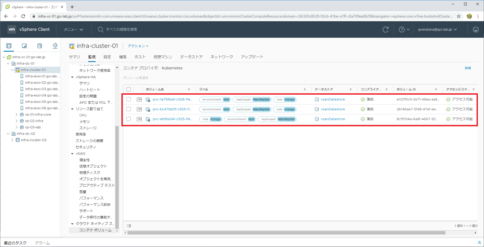Image resolution: width=484 pixels, height=247 pixels.
Task: Collapse the vSAN monitor section
Action: point(72,154)
